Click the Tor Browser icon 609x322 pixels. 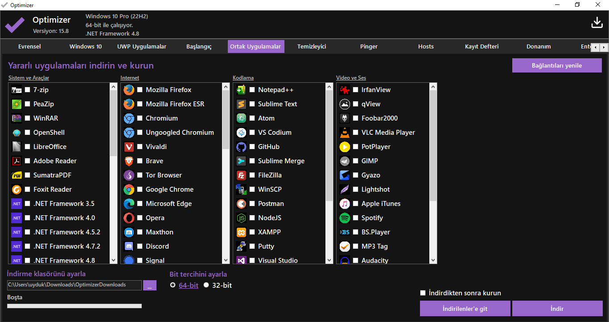coord(129,175)
